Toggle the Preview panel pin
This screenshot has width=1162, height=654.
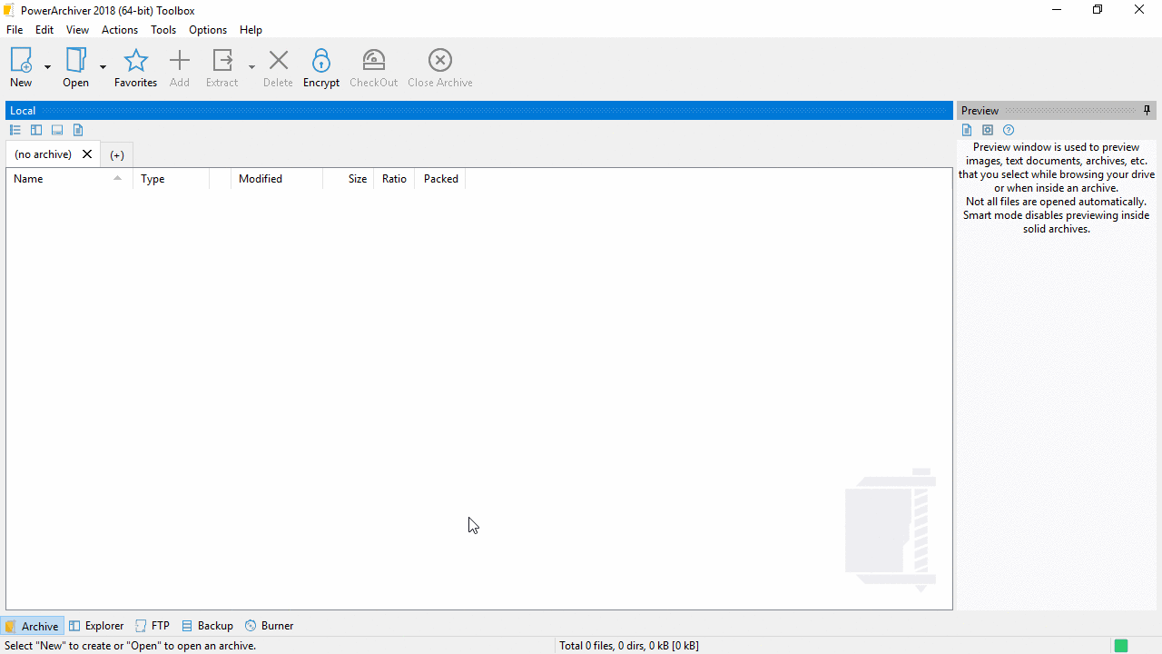pyautogui.click(x=1147, y=110)
